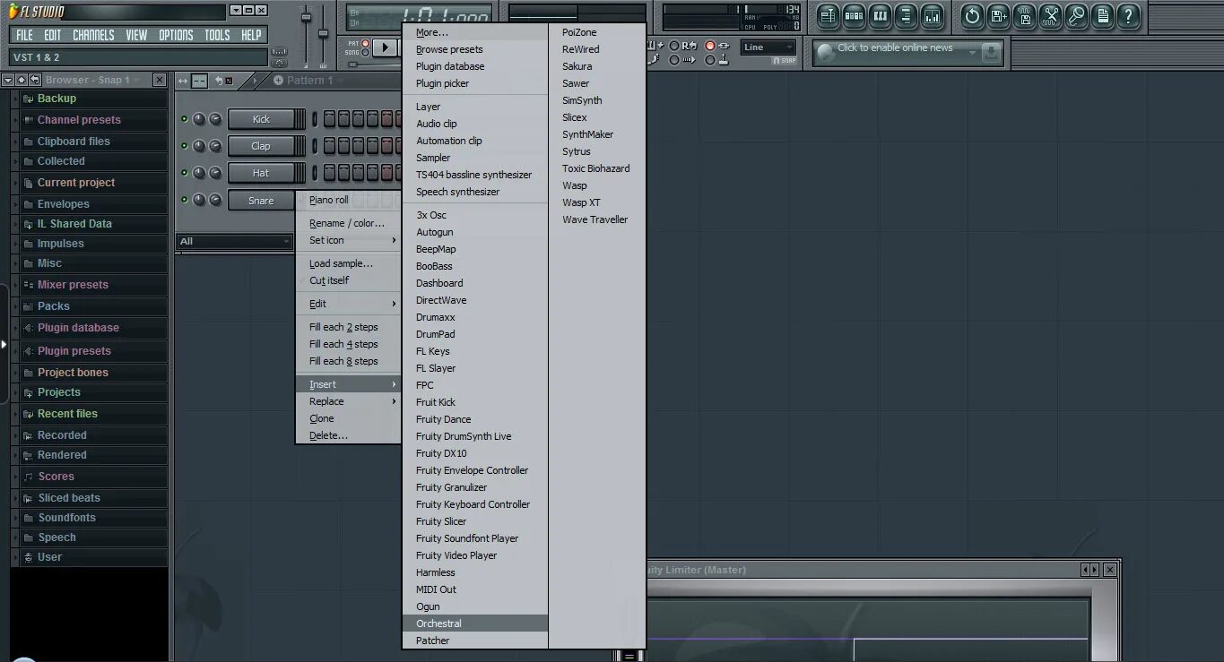Screen dimensions: 1224x662
Task: Click the main volume slider handle
Action: click(306, 17)
